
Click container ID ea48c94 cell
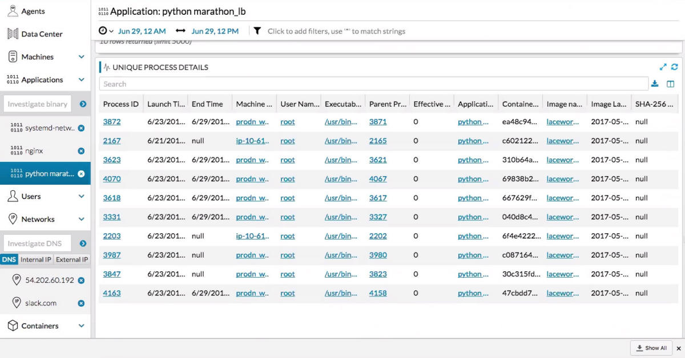click(519, 121)
